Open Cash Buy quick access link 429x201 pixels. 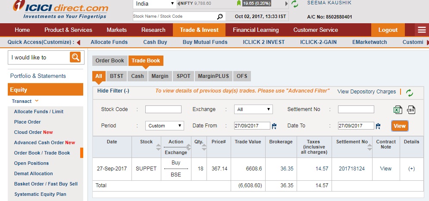pyautogui.click(x=155, y=42)
